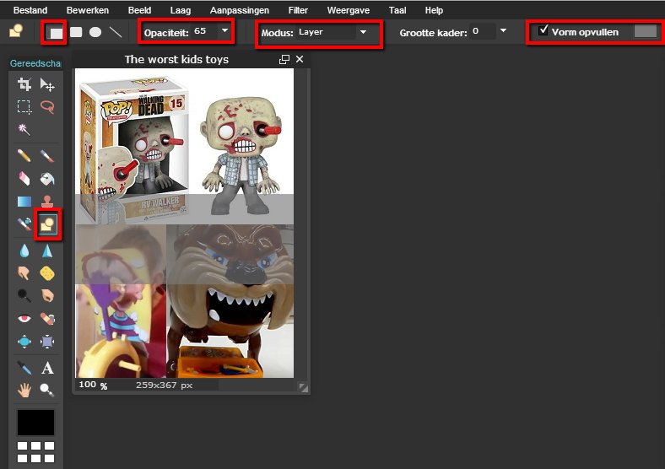Open the Help menu

click(435, 10)
